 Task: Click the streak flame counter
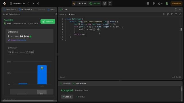(160, 3)
